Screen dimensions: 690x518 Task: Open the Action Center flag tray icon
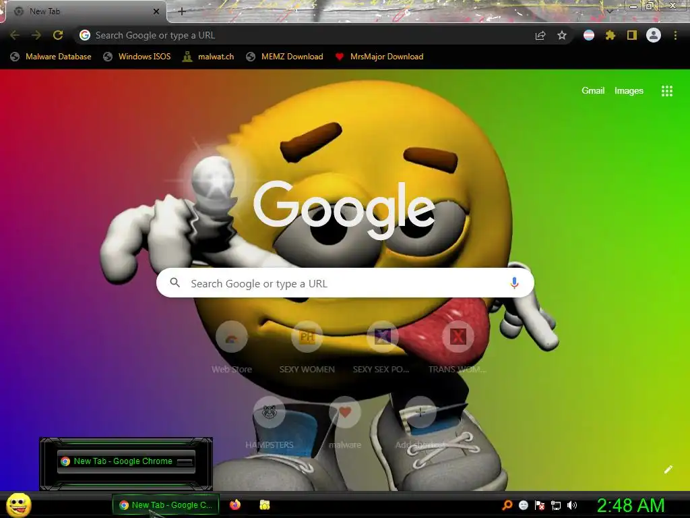coord(540,505)
